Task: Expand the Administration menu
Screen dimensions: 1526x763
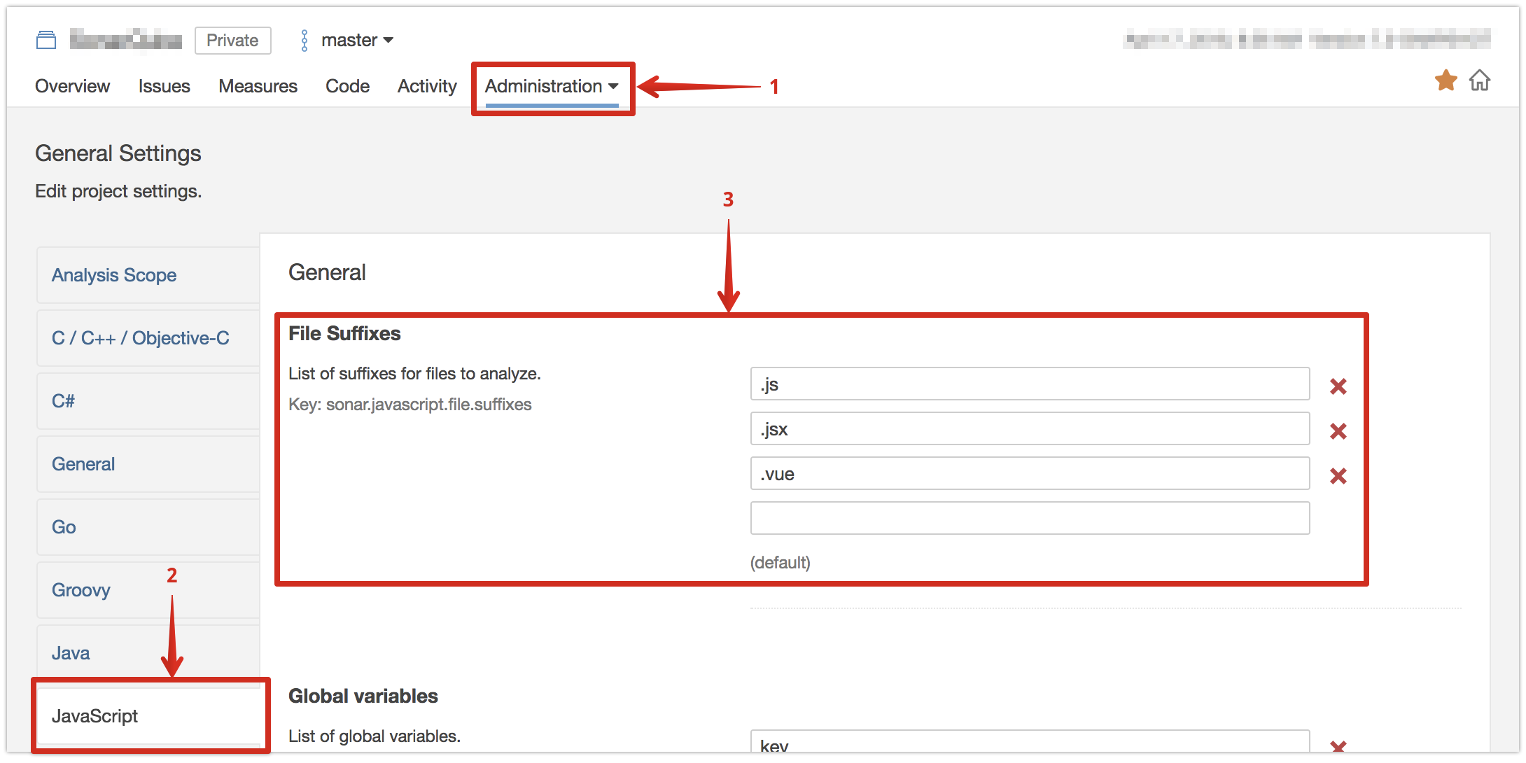Action: coord(552,86)
